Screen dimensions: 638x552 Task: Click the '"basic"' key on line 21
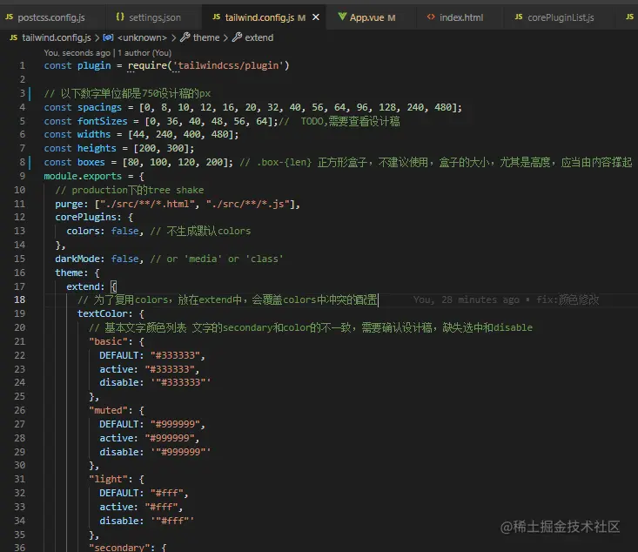pyautogui.click(x=108, y=341)
